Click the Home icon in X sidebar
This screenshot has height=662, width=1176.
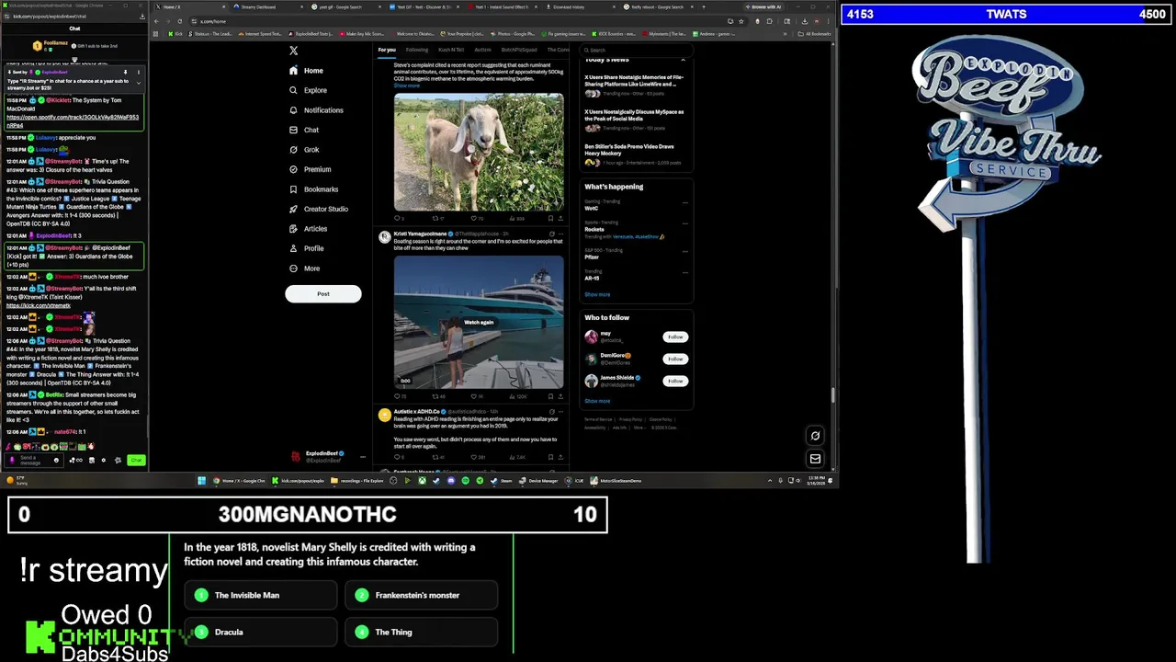293,71
